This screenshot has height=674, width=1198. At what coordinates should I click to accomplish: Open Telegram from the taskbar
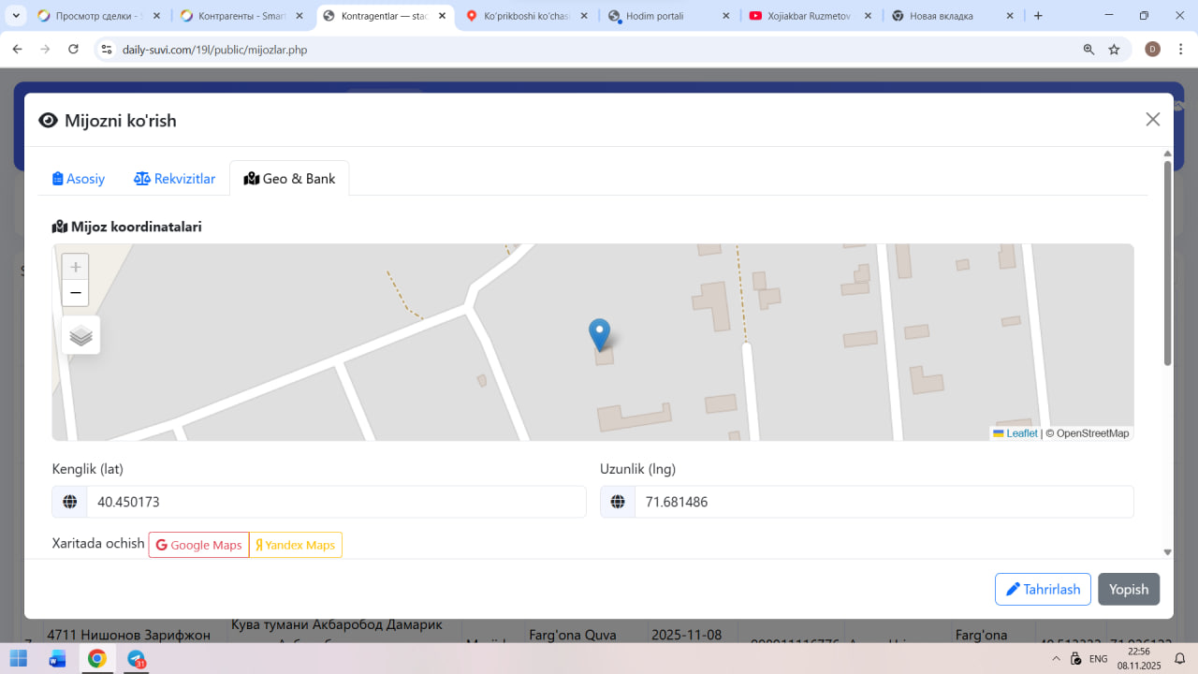137,658
